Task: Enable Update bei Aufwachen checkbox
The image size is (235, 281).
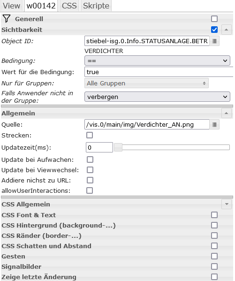Action: pos(90,159)
